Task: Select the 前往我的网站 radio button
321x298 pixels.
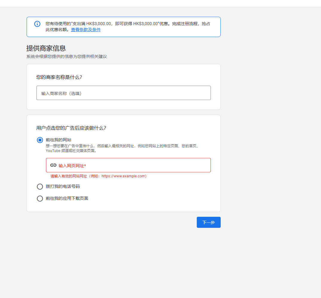Action: coord(40,140)
